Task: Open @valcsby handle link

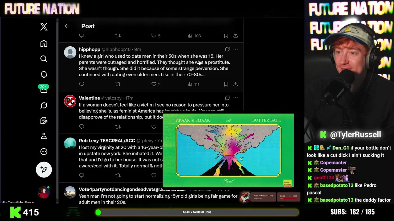Action: tap(111, 98)
